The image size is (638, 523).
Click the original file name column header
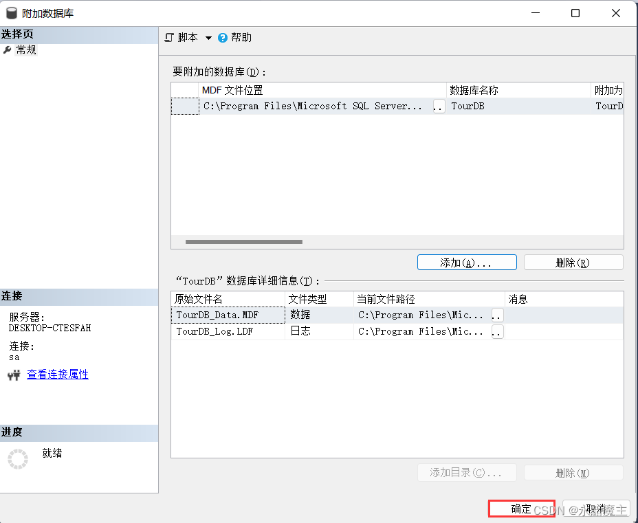pyautogui.click(x=228, y=300)
